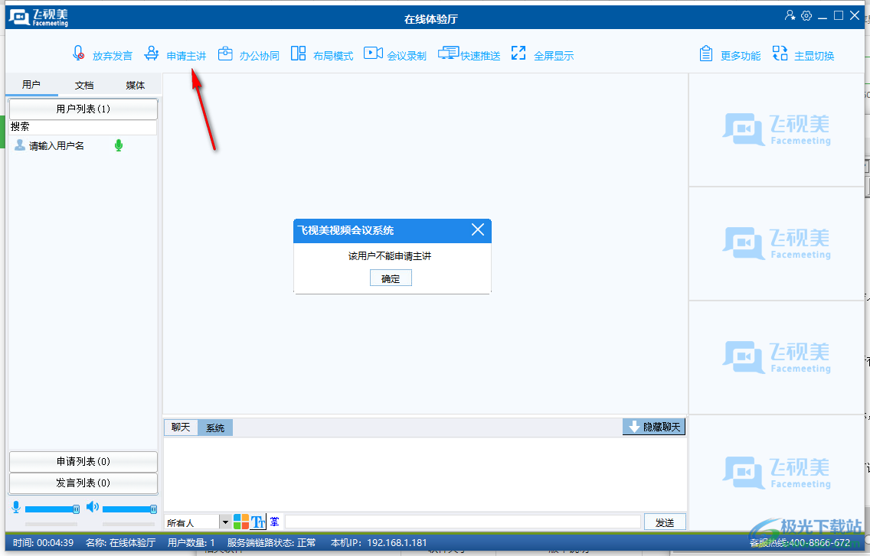Open the chat text color picker
Image resolution: width=870 pixels, height=556 pixels.
(241, 522)
